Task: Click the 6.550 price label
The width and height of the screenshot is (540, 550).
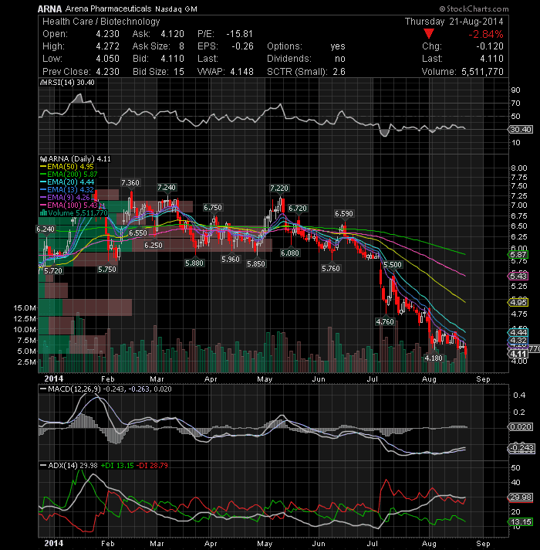Action: [x=138, y=233]
